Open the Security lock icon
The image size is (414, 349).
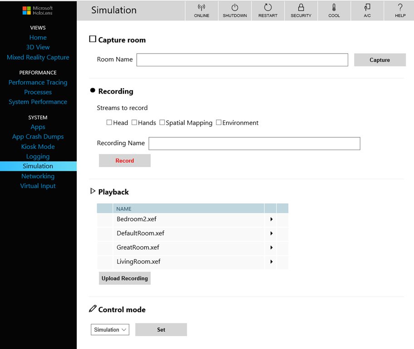point(301,8)
